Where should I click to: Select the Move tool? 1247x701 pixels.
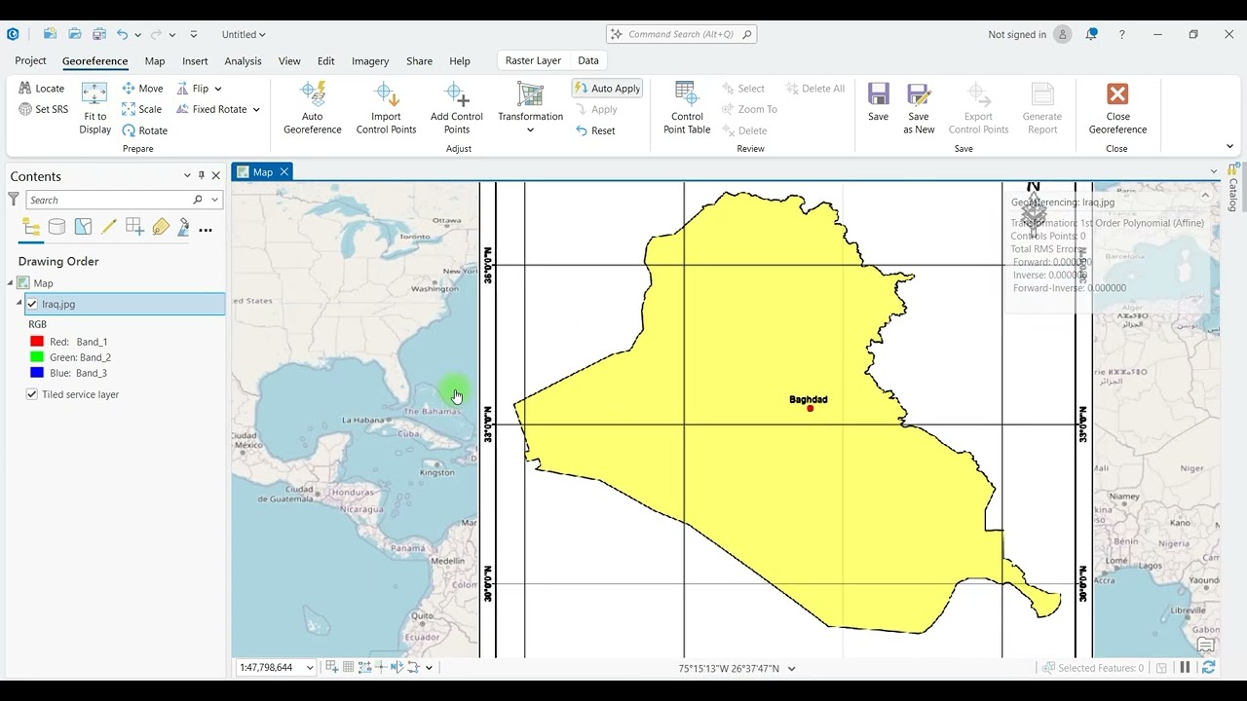[x=142, y=89]
